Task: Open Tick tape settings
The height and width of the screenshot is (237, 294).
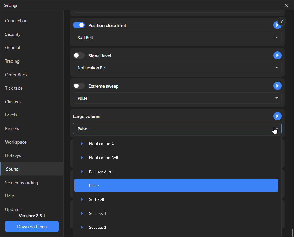Action: click(x=32, y=88)
